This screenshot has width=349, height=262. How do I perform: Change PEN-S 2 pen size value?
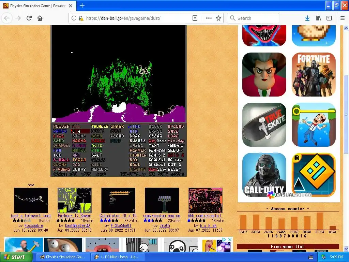(x=157, y=155)
